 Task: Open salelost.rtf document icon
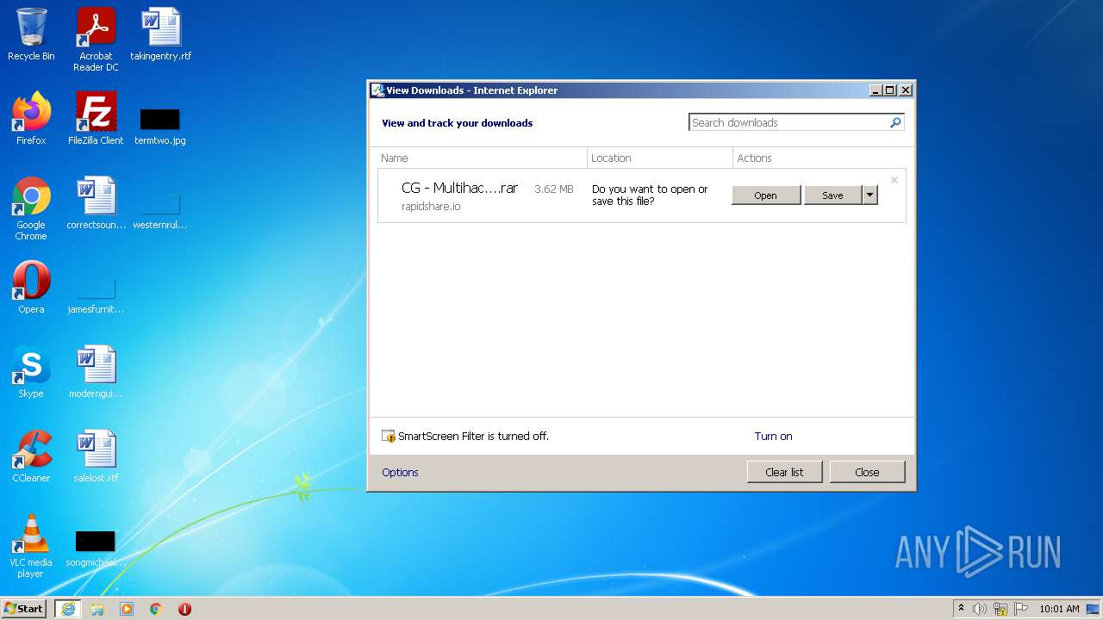96,456
